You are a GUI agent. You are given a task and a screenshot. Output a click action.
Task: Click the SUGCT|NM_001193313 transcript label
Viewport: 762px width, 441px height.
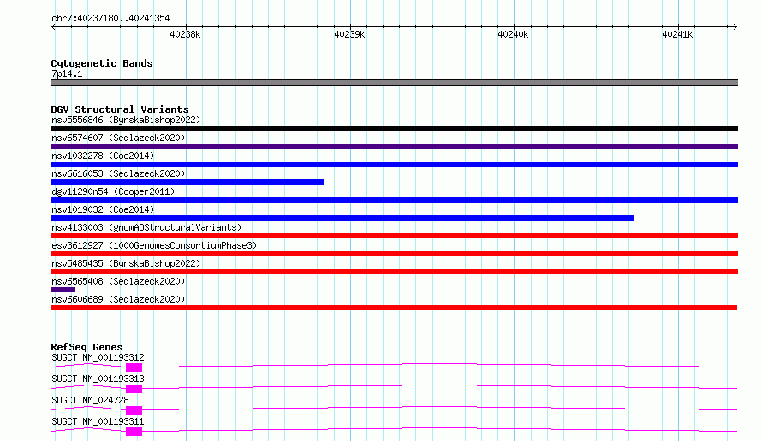(x=98, y=379)
